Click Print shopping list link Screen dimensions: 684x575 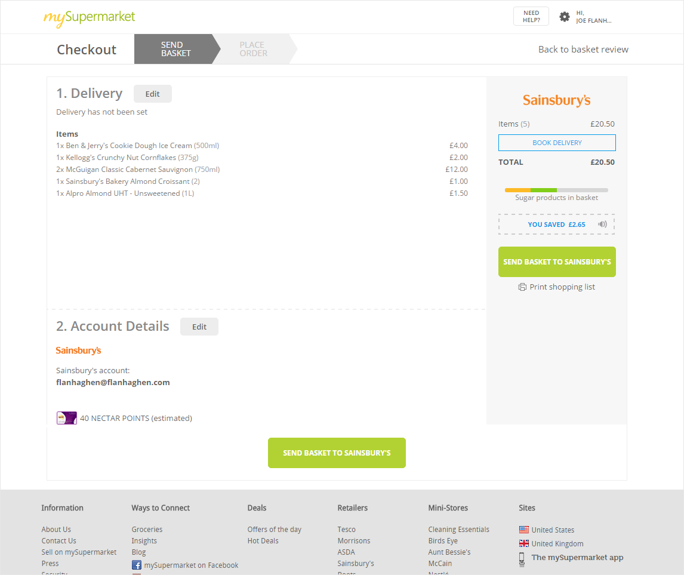pos(562,287)
